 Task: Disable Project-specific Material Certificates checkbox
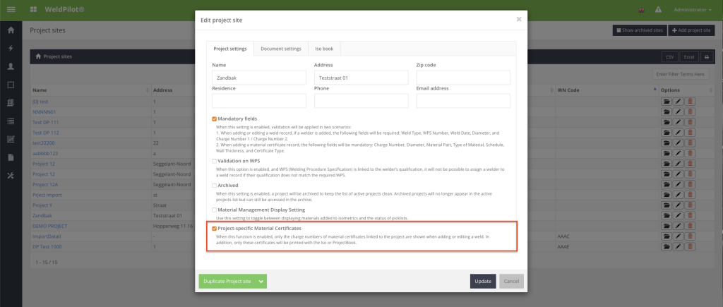pyautogui.click(x=215, y=229)
